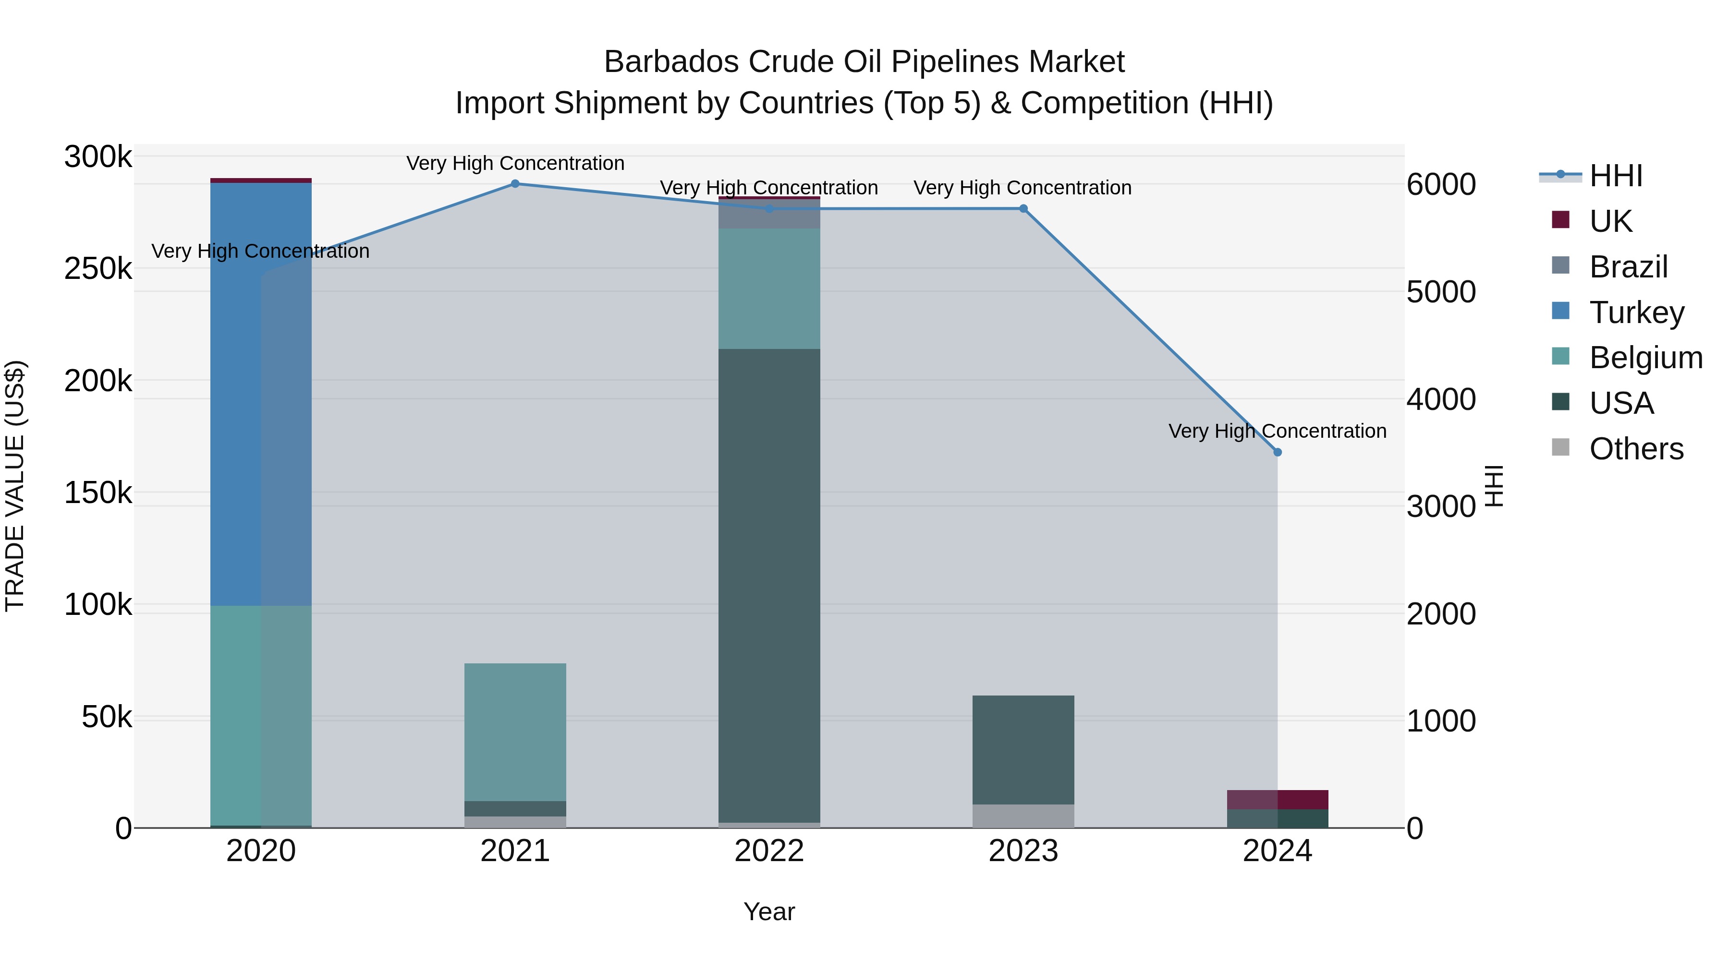1729x972 pixels.
Task: Click the Very High Concentration annotation above 2024
Action: pyautogui.click(x=1277, y=431)
